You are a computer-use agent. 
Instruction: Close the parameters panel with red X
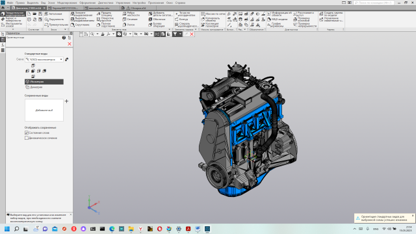point(70,44)
